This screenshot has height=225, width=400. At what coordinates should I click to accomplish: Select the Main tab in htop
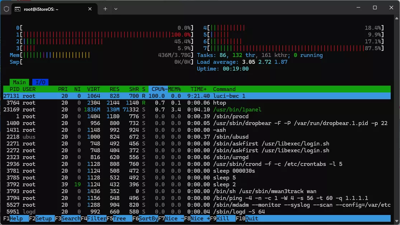19,82
